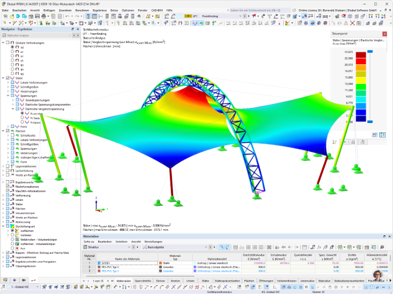
Task: Click the Selektion menu in Materials panel
Action: 121,242
